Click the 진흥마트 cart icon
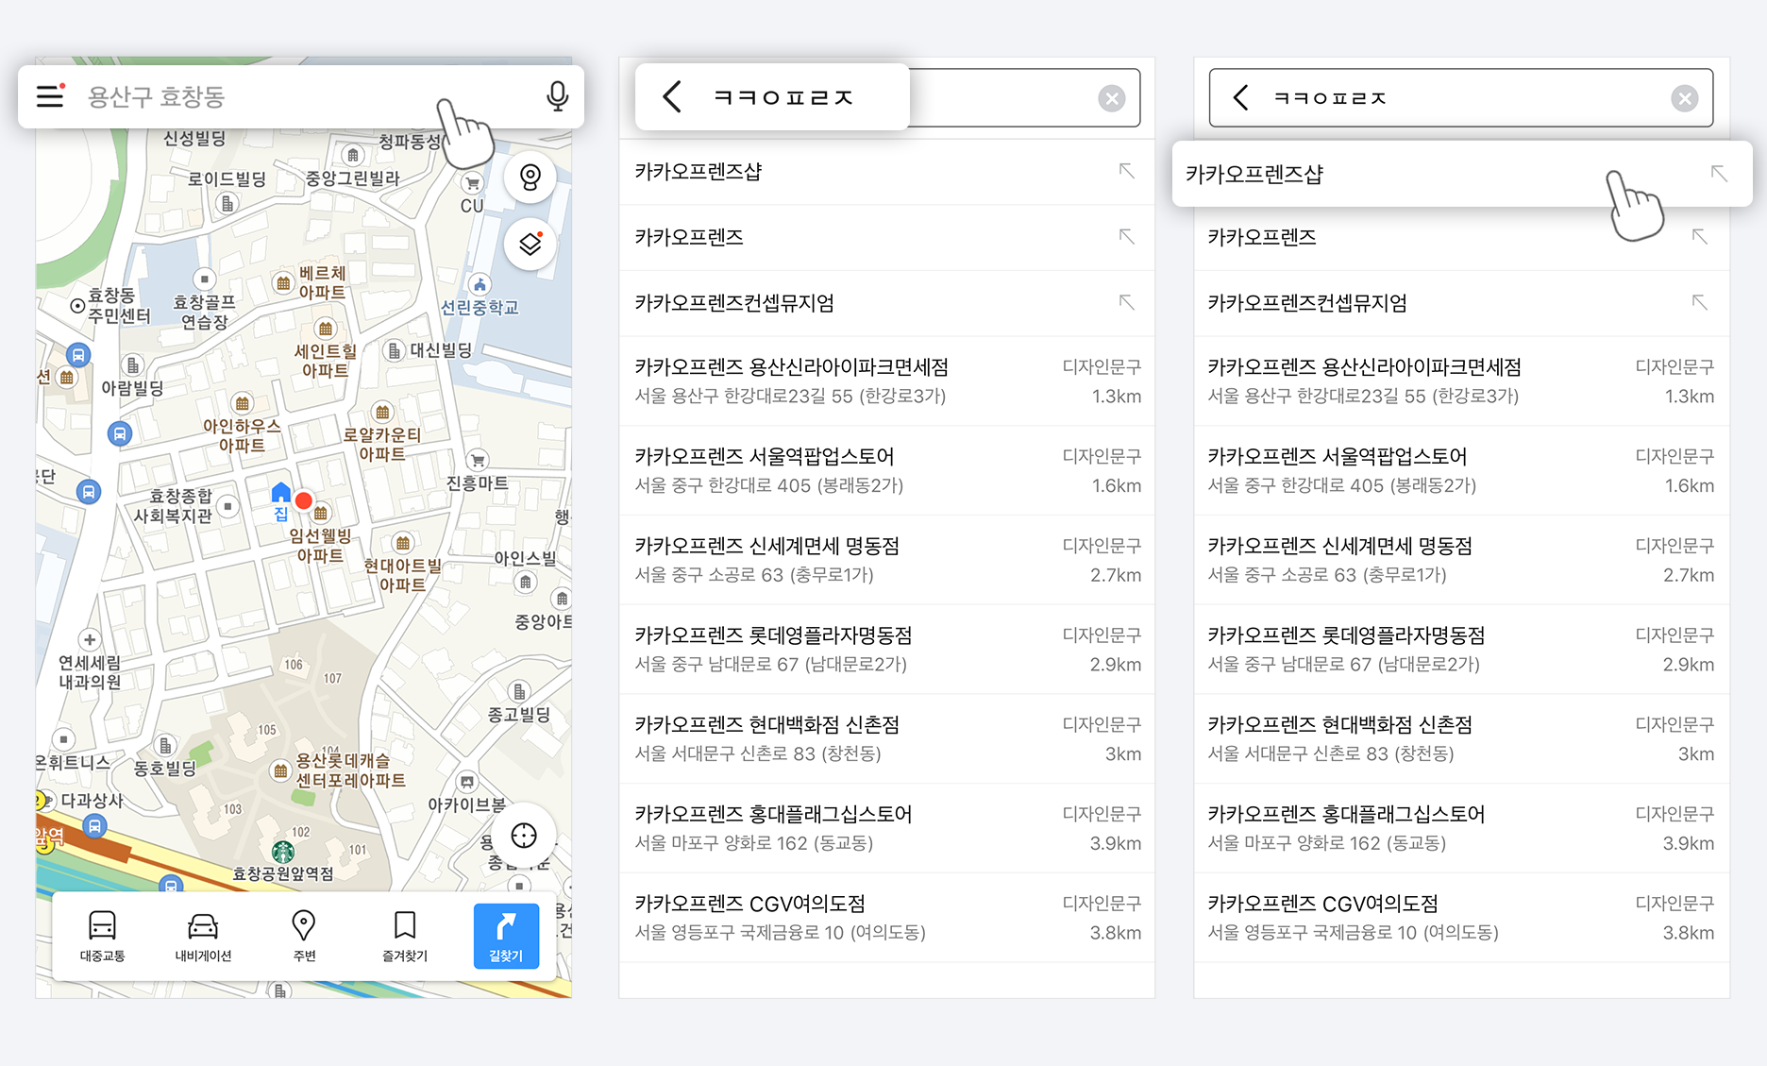The width and height of the screenshot is (1767, 1066). (x=478, y=460)
